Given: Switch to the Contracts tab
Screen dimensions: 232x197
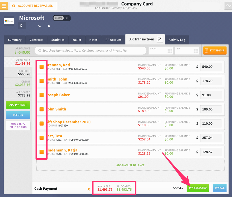Looking at the screenshot, I should tap(36, 40).
